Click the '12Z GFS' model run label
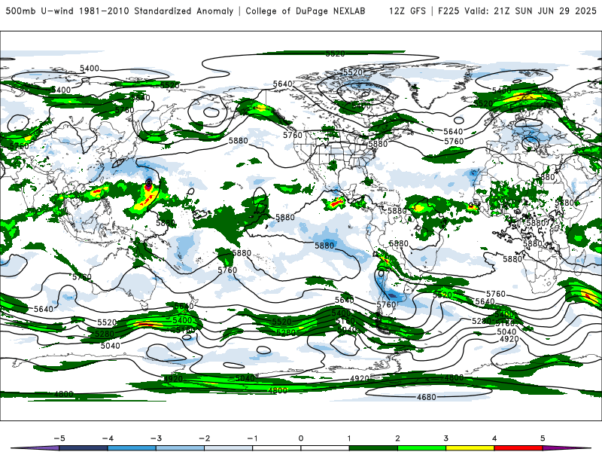 pyautogui.click(x=407, y=11)
